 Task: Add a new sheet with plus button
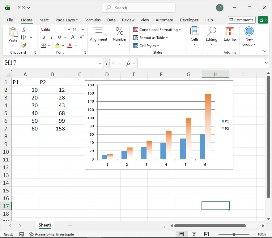(70, 226)
